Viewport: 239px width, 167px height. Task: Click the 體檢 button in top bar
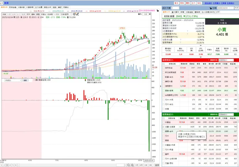coord(188,3)
